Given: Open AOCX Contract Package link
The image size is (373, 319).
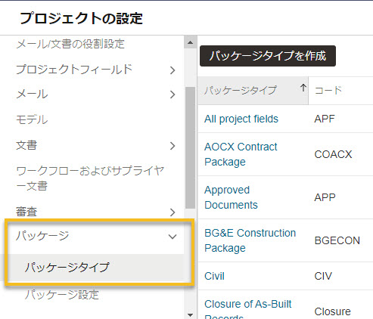Looking at the screenshot, I should [241, 154].
